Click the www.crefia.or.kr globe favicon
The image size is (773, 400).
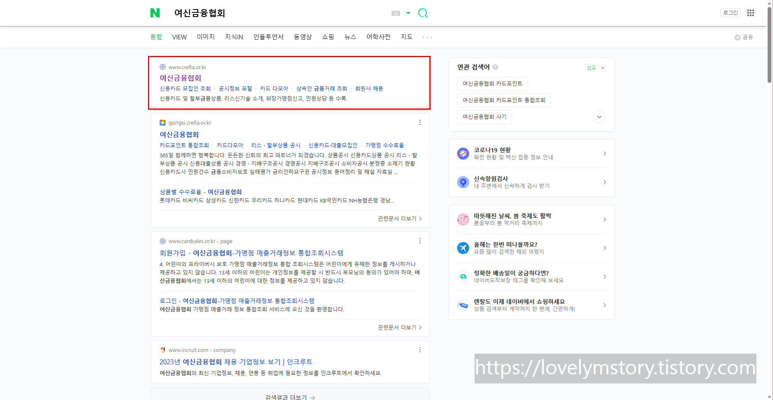162,67
